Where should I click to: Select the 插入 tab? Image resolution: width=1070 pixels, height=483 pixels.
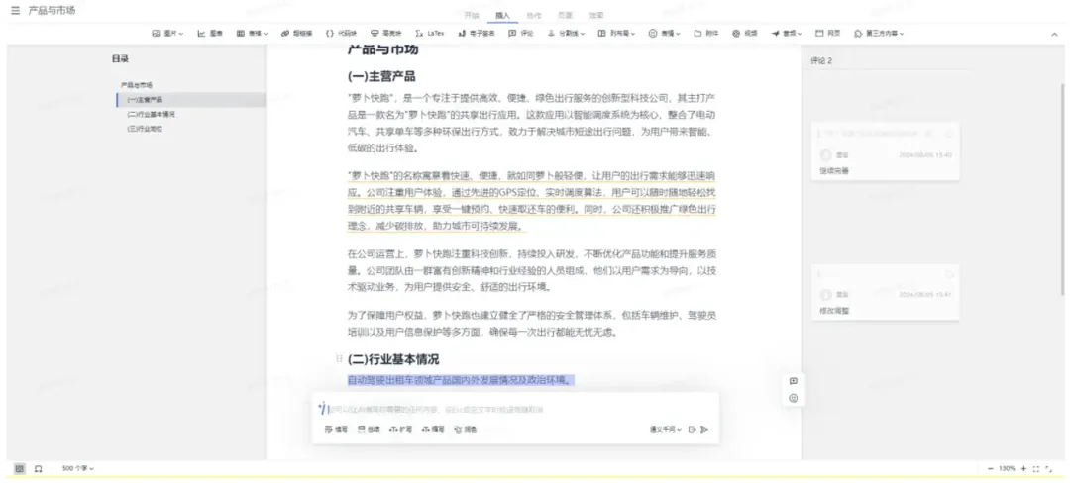[x=502, y=15]
